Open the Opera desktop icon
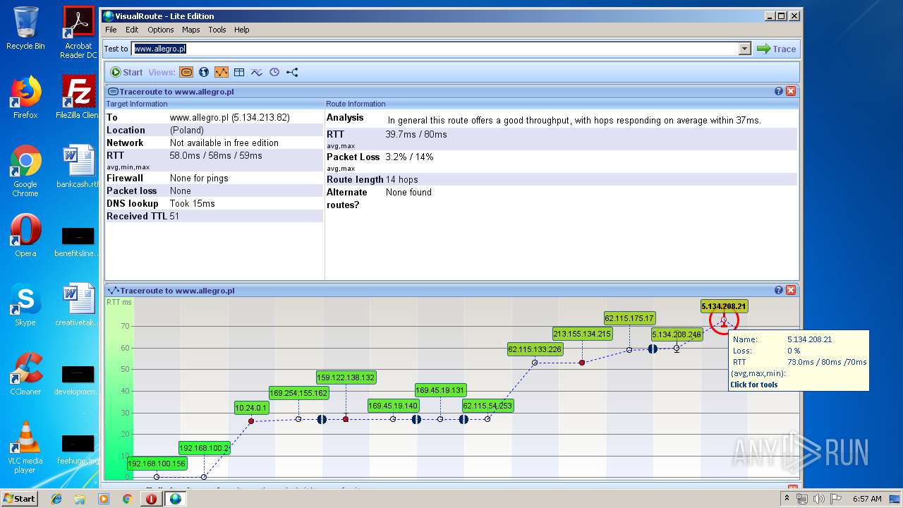 click(x=25, y=236)
